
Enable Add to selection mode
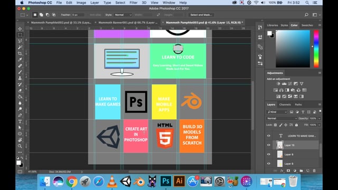pyautogui.click(x=41, y=15)
